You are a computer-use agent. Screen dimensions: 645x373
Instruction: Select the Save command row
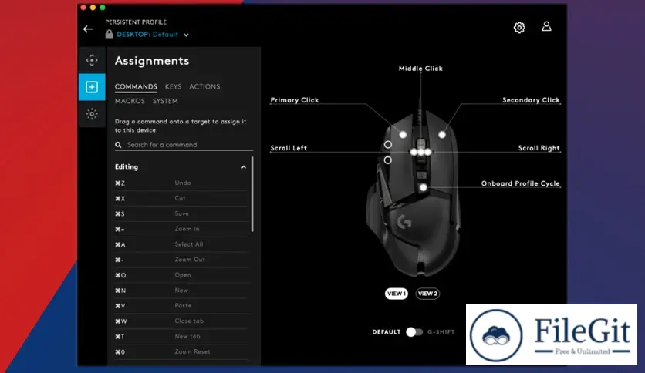(x=182, y=214)
